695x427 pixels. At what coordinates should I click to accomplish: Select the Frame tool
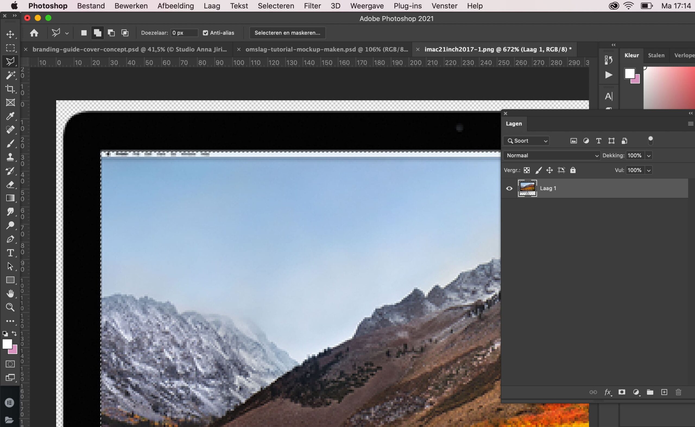coord(10,102)
